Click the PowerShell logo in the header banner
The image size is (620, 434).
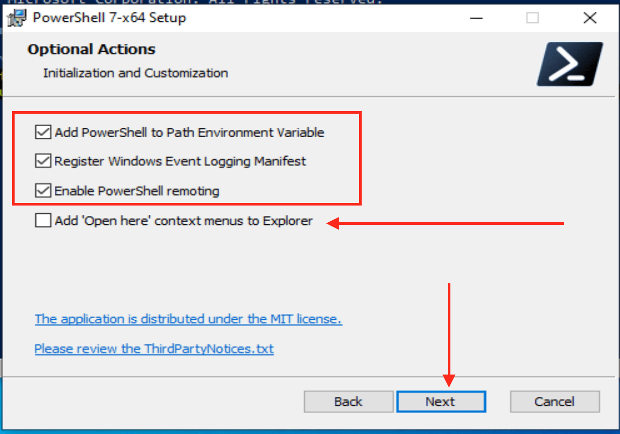tap(569, 64)
